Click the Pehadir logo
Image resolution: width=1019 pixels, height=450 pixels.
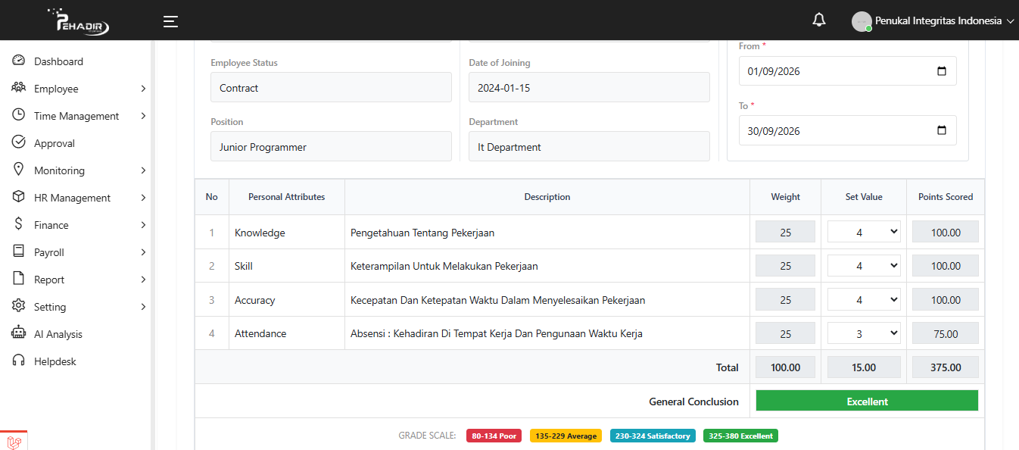click(x=79, y=20)
